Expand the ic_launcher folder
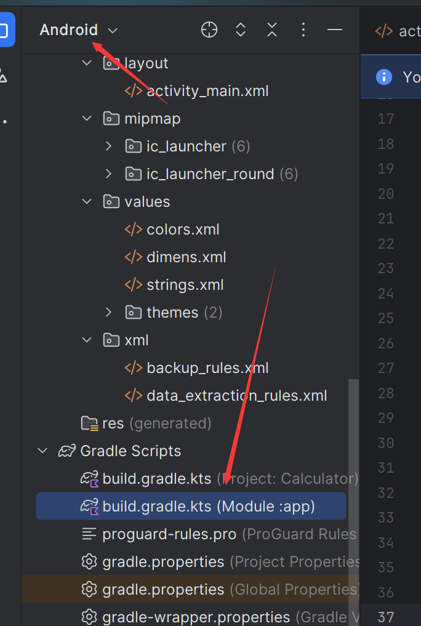 [108, 146]
